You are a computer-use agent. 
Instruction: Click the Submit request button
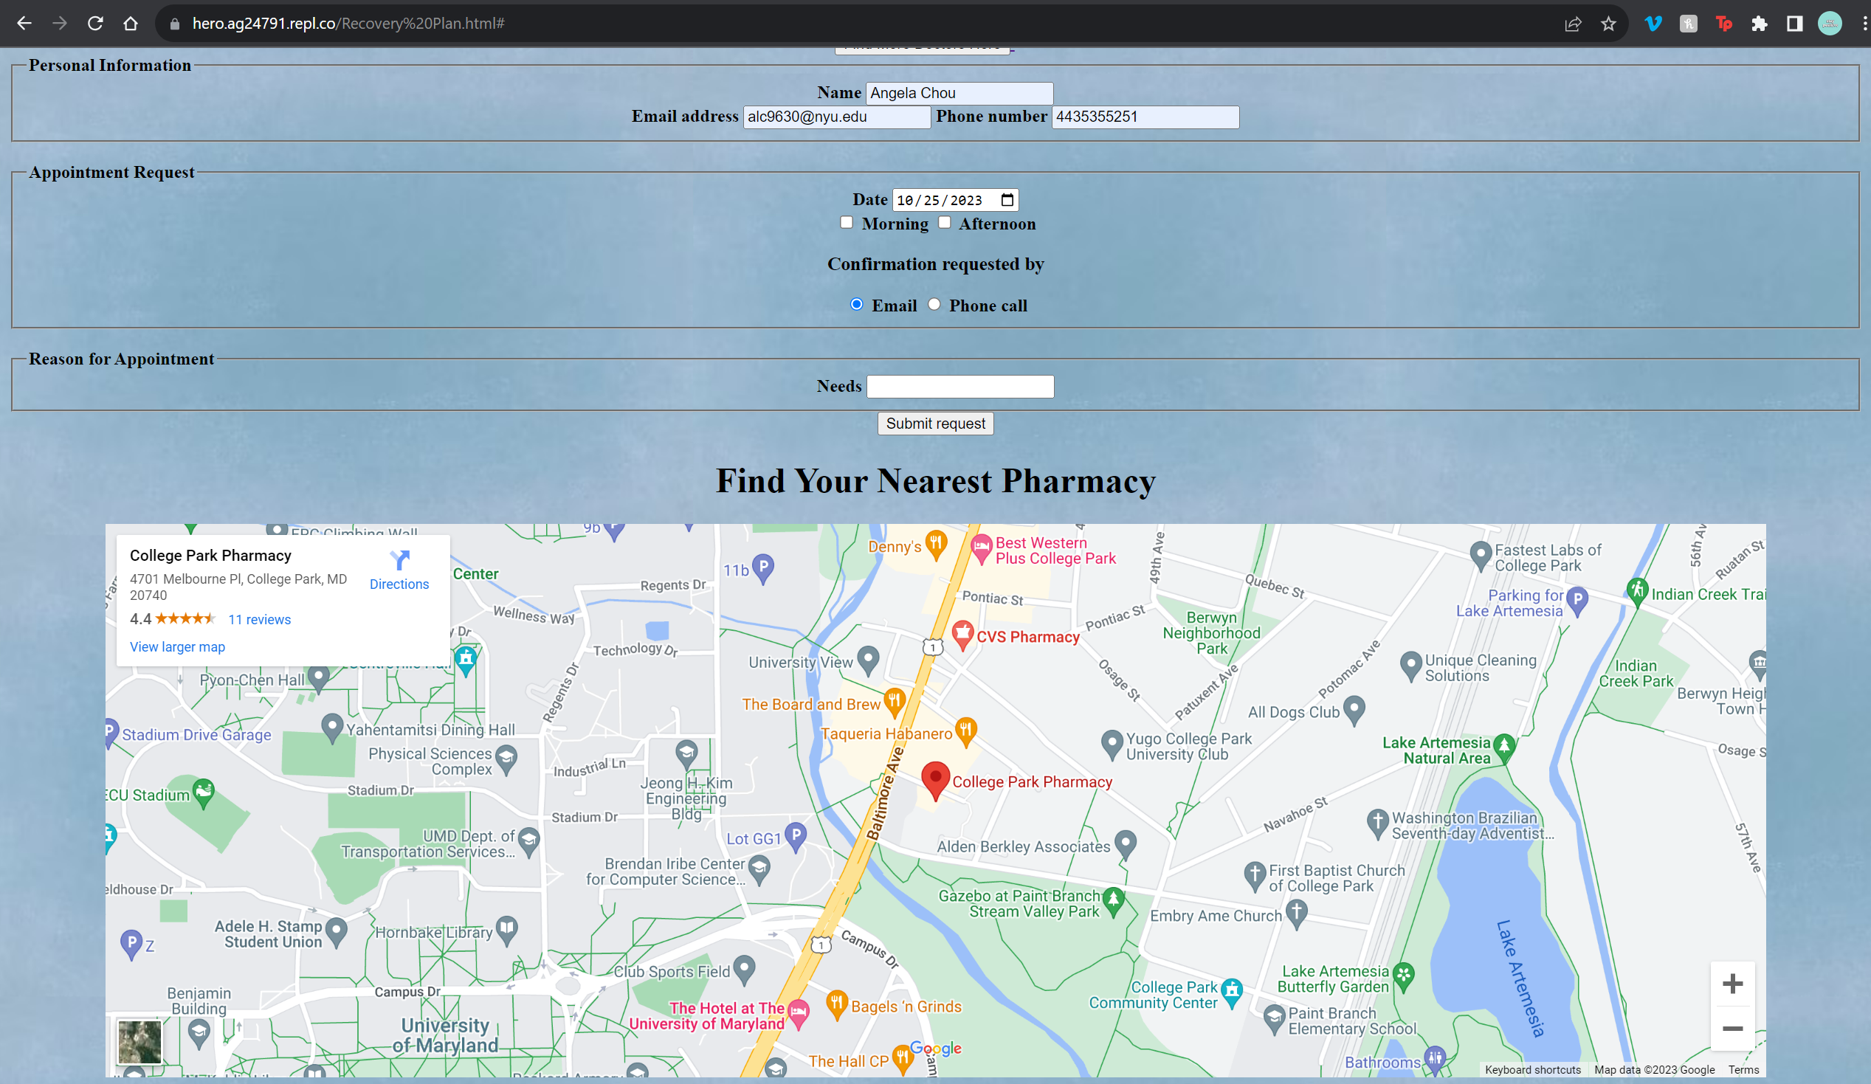[936, 424]
